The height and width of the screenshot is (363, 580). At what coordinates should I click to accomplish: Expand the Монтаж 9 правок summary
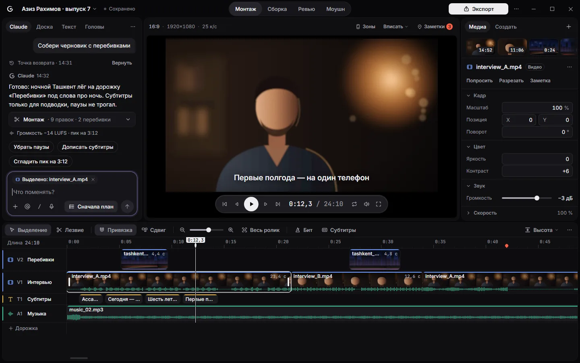coord(72,119)
